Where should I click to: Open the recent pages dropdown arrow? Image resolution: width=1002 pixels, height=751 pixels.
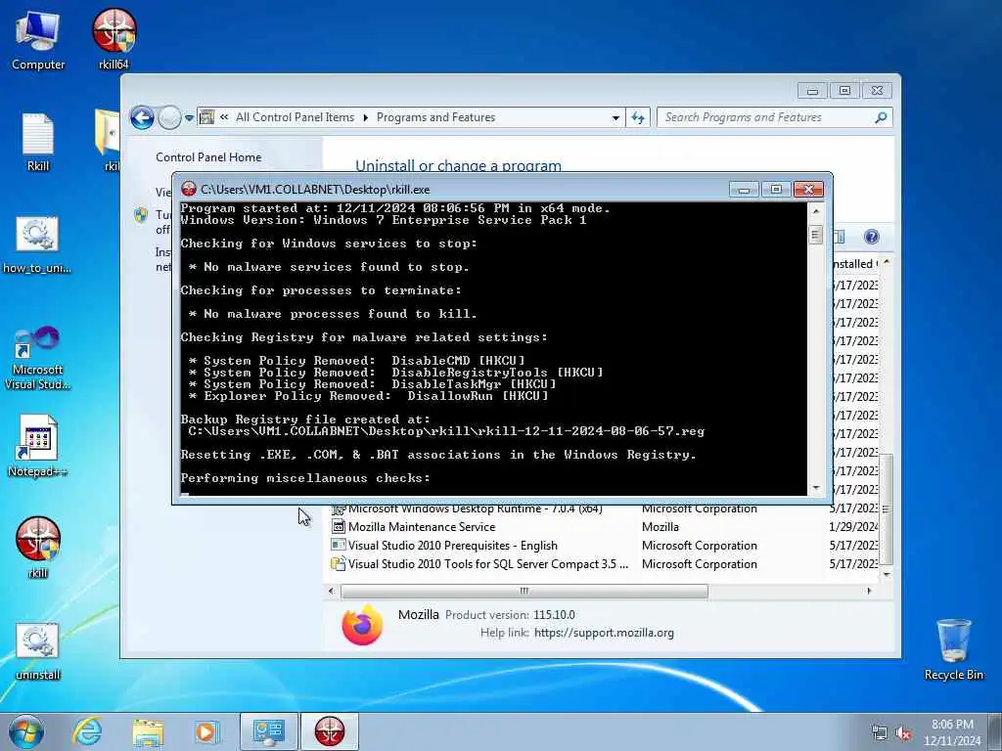pos(189,118)
